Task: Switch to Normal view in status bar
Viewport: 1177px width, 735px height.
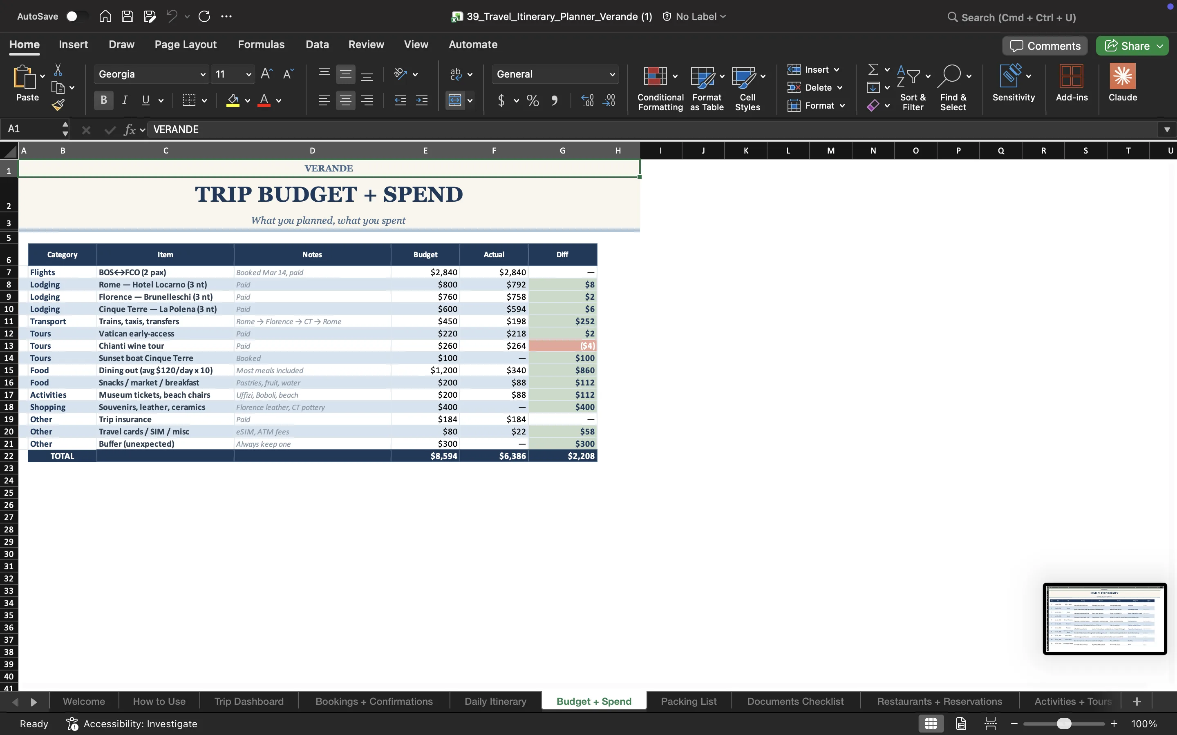Action: coord(931,724)
